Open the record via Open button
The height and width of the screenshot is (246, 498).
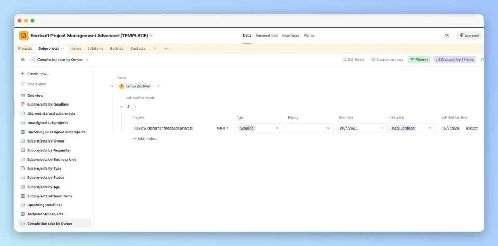coord(222,128)
